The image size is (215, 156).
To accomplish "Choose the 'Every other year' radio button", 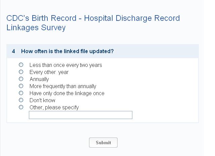I will (x=21, y=72).
